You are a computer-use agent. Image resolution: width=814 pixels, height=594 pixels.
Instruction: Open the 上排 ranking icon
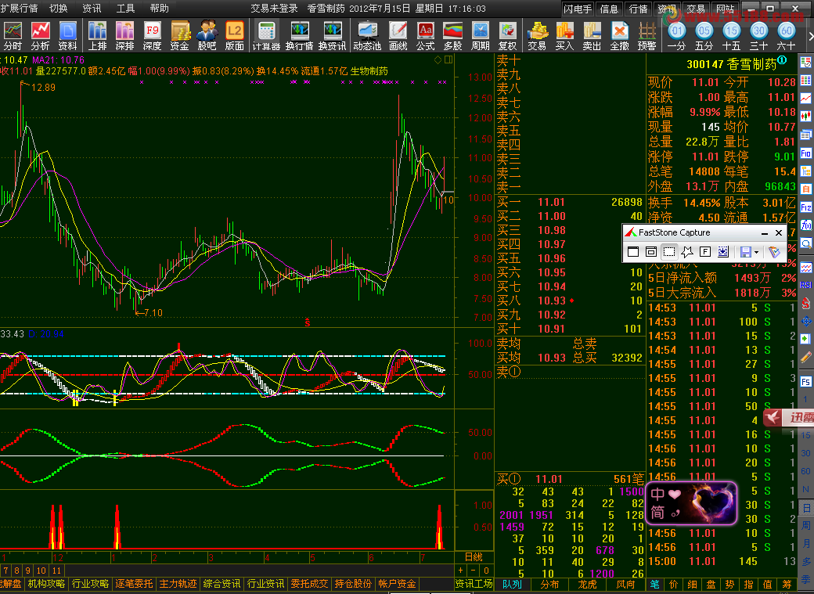[97, 36]
